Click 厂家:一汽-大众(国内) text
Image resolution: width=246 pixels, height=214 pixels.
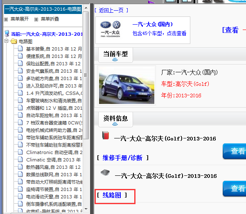coord(190,72)
